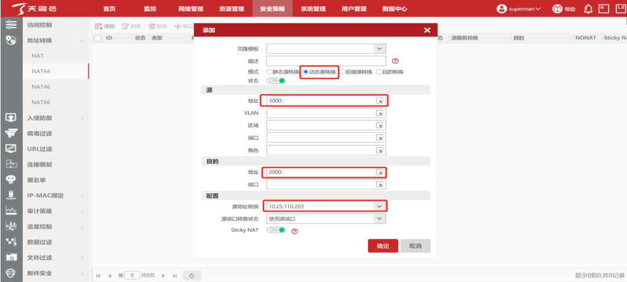This screenshot has height=282, width=627.
Task: Open the source 端口 object picker icon
Action: pos(379,138)
